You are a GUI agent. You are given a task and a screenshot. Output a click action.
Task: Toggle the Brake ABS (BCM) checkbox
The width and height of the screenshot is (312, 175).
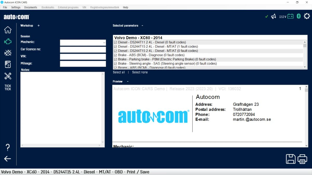(115, 55)
